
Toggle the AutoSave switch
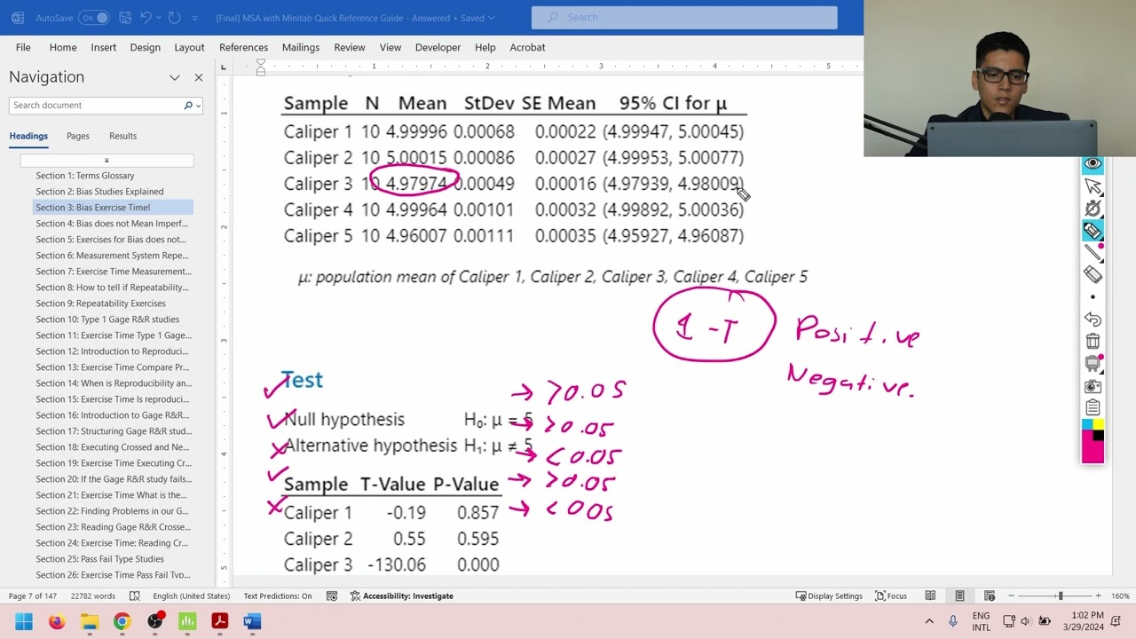pyautogui.click(x=94, y=17)
